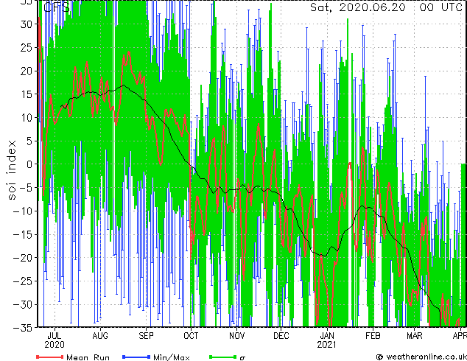Click the AUG month label
Viewport: 467px width, 361px height.
(x=100, y=336)
